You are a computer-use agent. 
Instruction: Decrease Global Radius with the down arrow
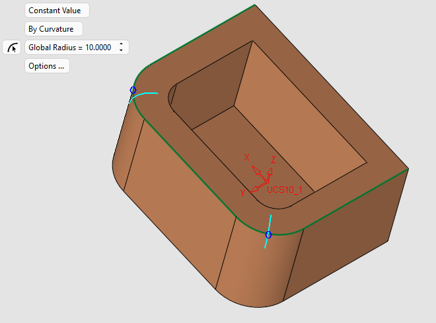click(121, 50)
